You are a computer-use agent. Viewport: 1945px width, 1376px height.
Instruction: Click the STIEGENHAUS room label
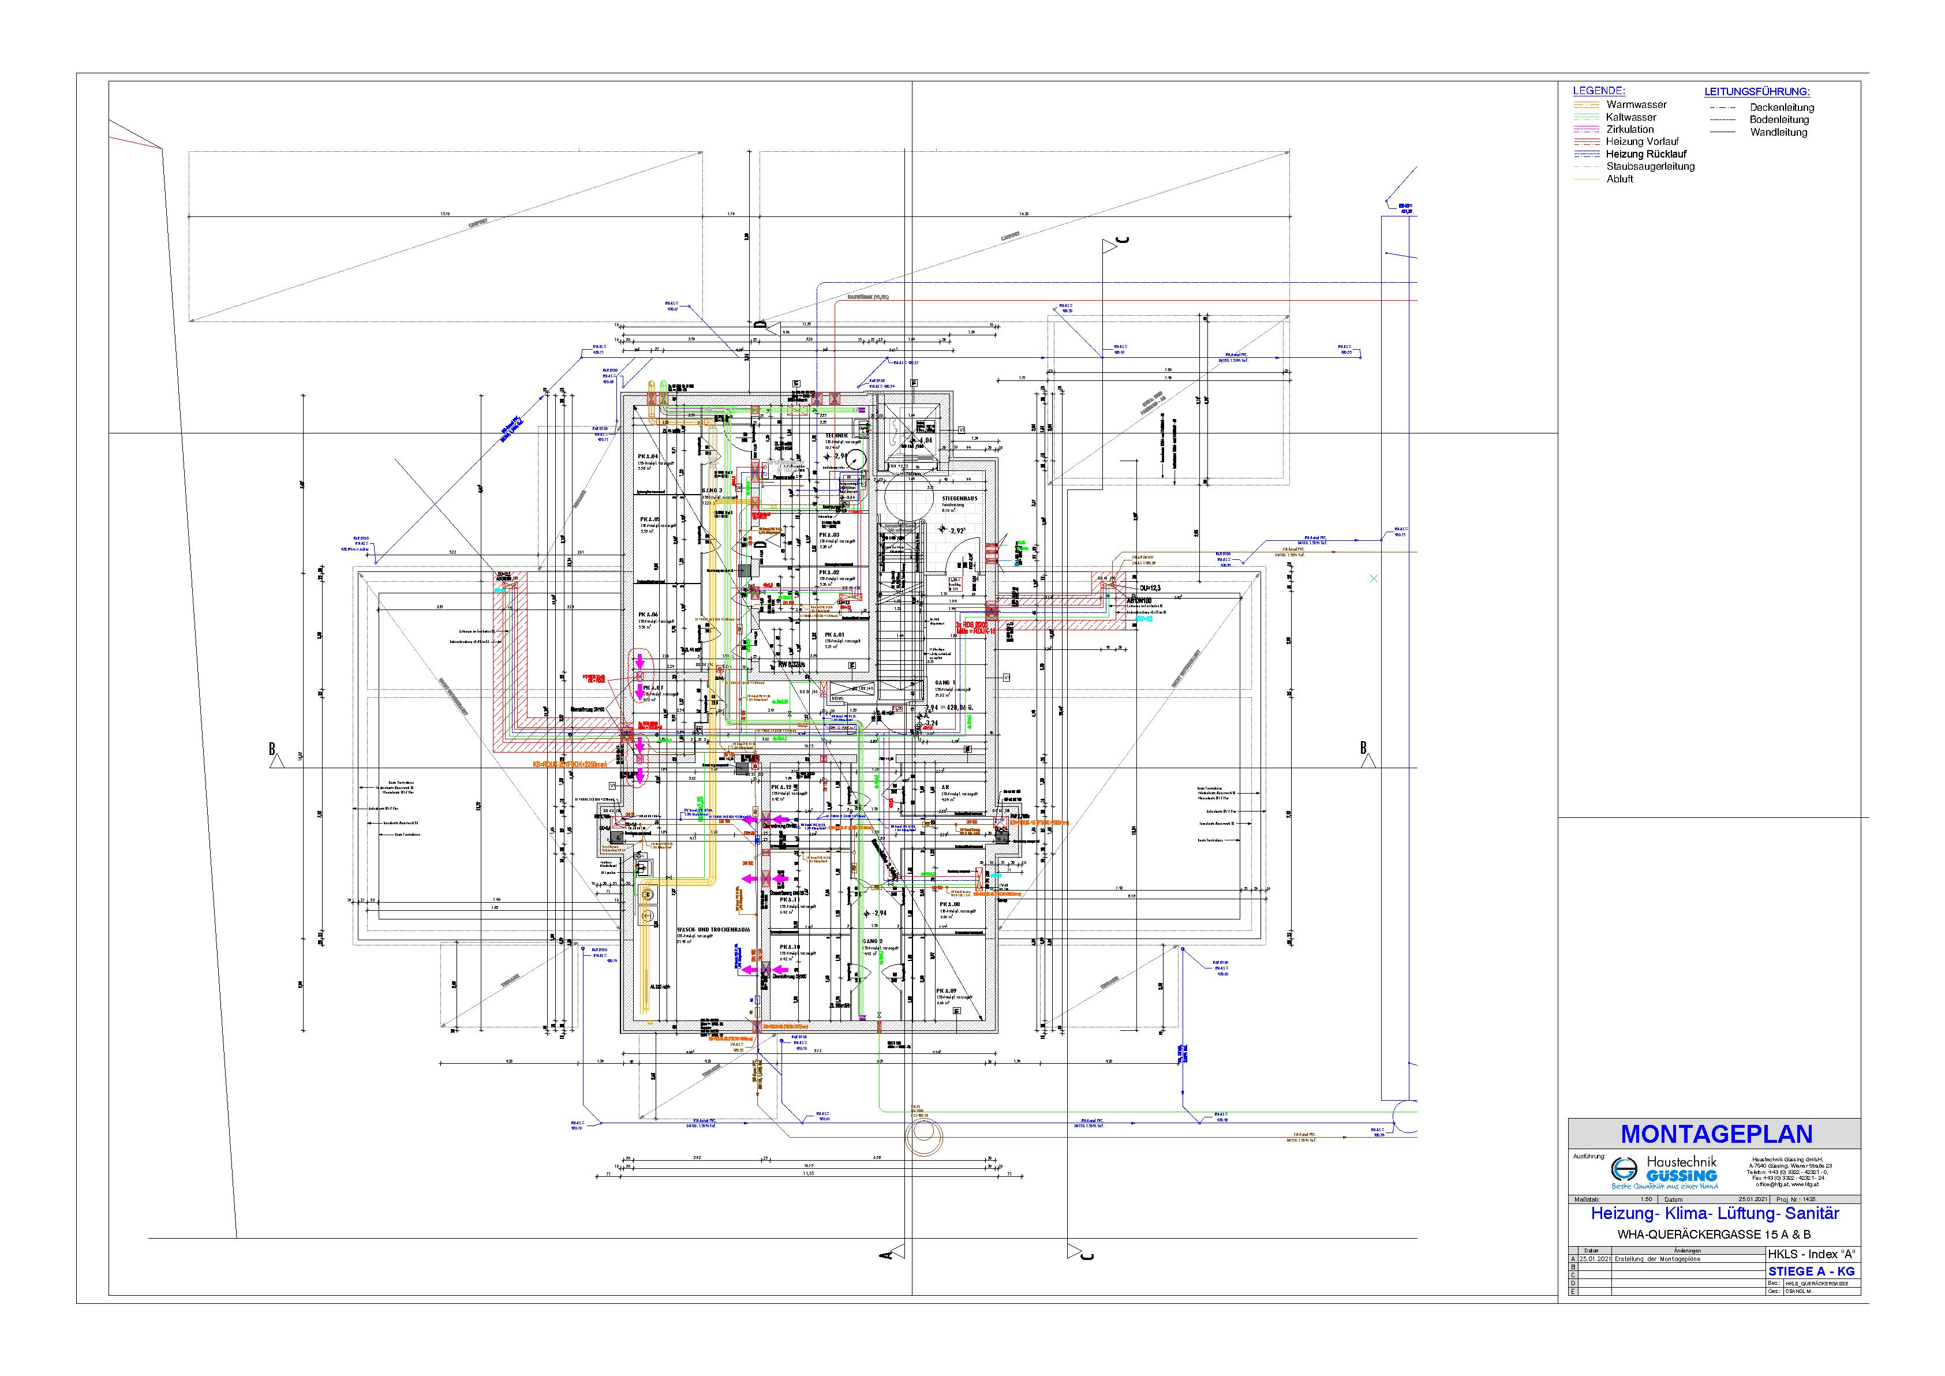[x=959, y=498]
